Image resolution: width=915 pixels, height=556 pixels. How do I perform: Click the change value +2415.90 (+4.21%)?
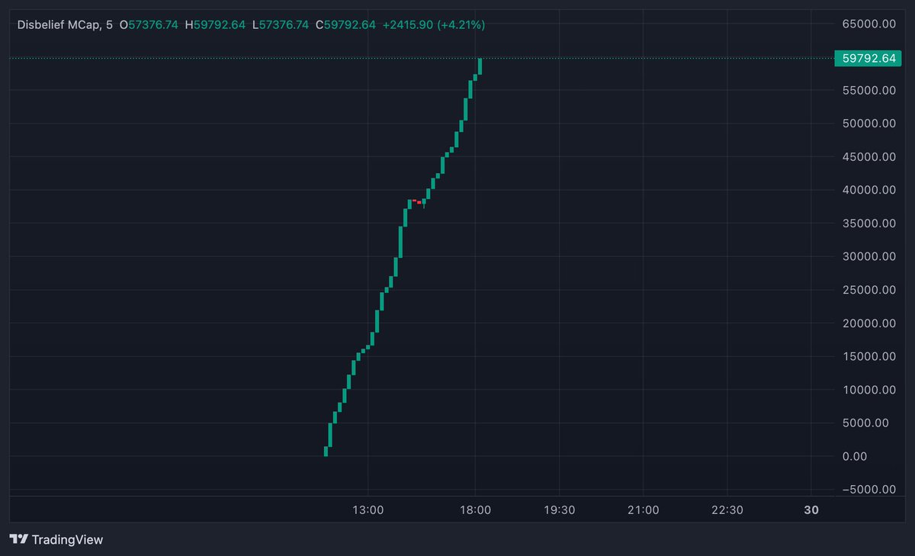click(434, 25)
